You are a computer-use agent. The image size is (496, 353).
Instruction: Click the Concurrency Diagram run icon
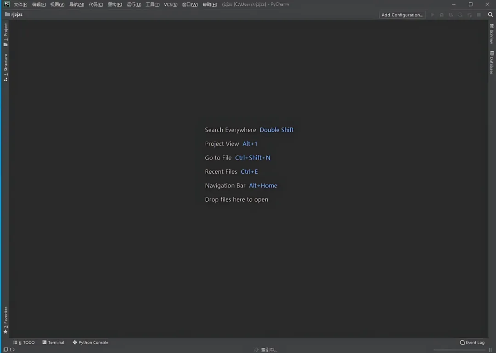pos(469,15)
